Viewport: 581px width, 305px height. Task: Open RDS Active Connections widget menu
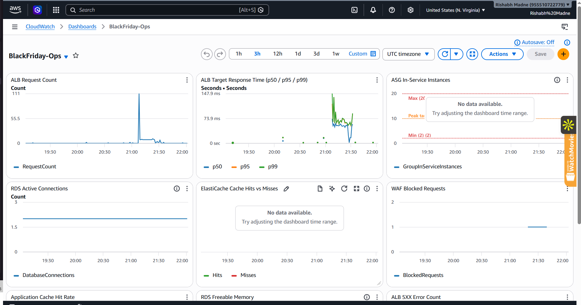click(187, 189)
